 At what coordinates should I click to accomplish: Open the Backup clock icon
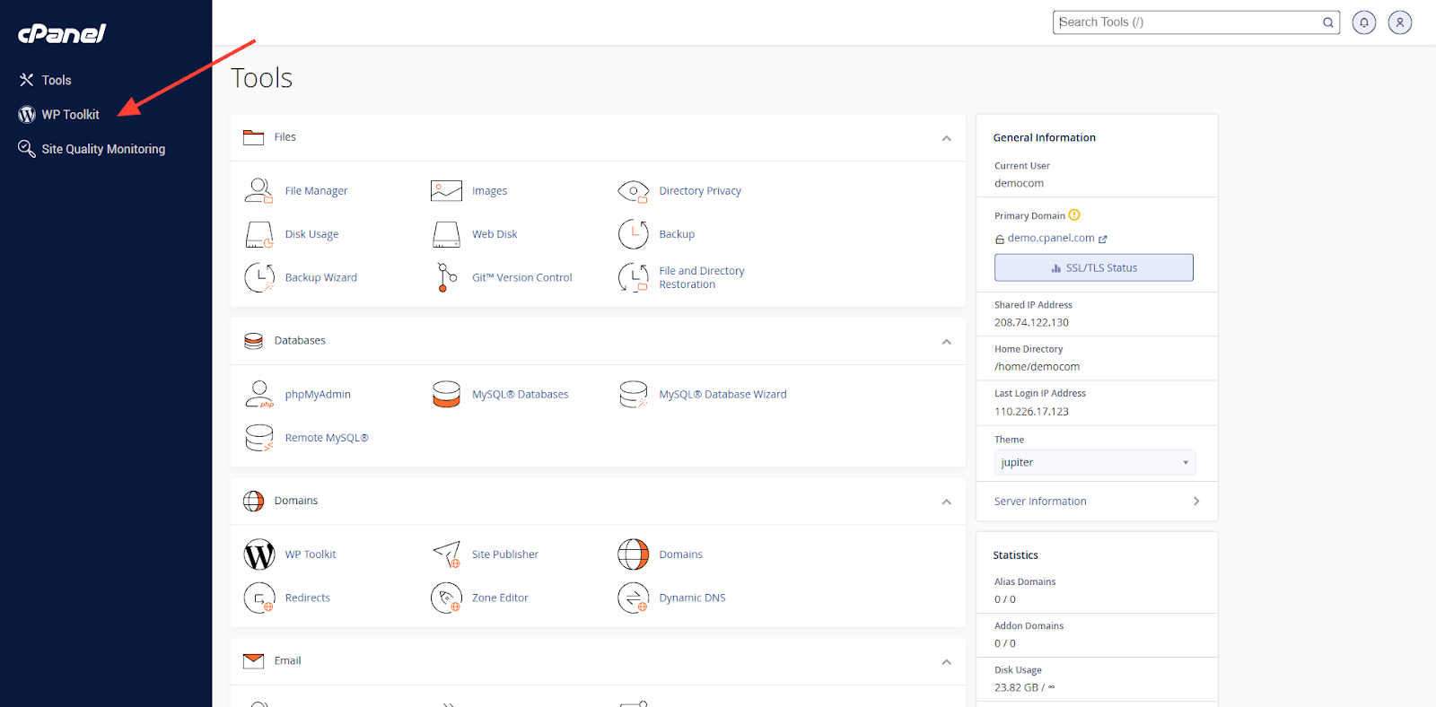coord(633,234)
